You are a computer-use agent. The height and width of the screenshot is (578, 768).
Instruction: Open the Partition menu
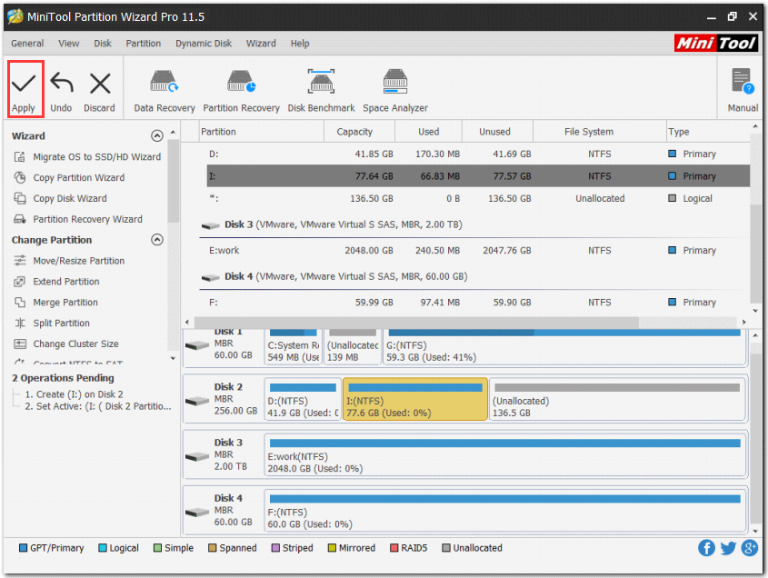142,43
